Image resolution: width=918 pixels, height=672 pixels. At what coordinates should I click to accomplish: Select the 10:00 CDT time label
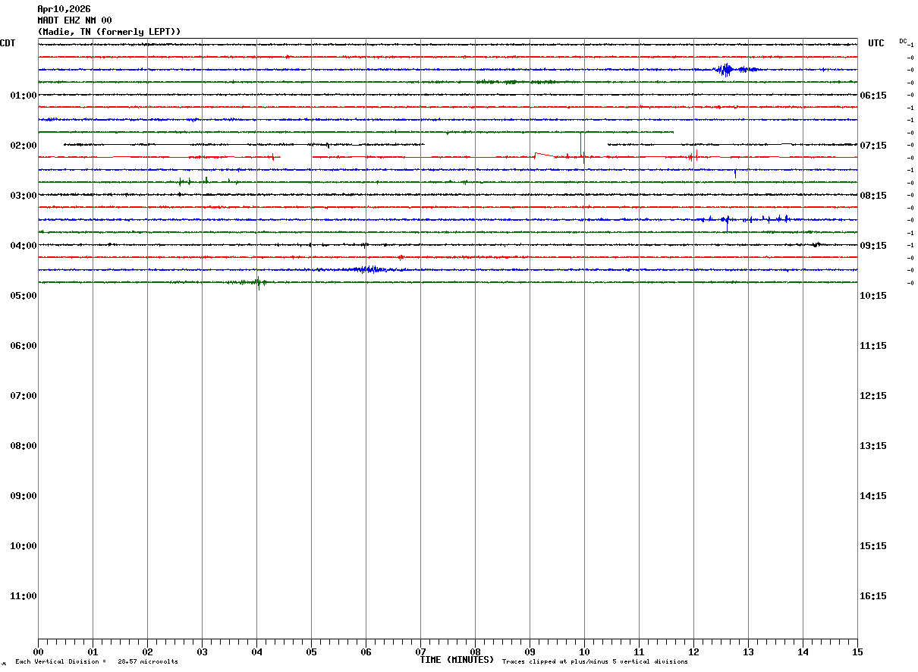pos(24,546)
